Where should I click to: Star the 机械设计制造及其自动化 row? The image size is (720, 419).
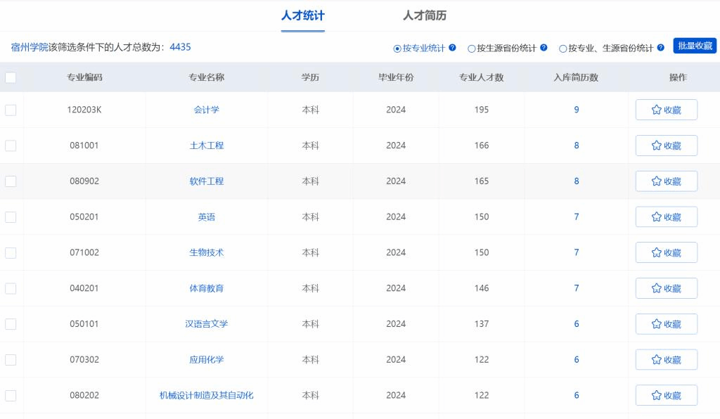(x=666, y=395)
